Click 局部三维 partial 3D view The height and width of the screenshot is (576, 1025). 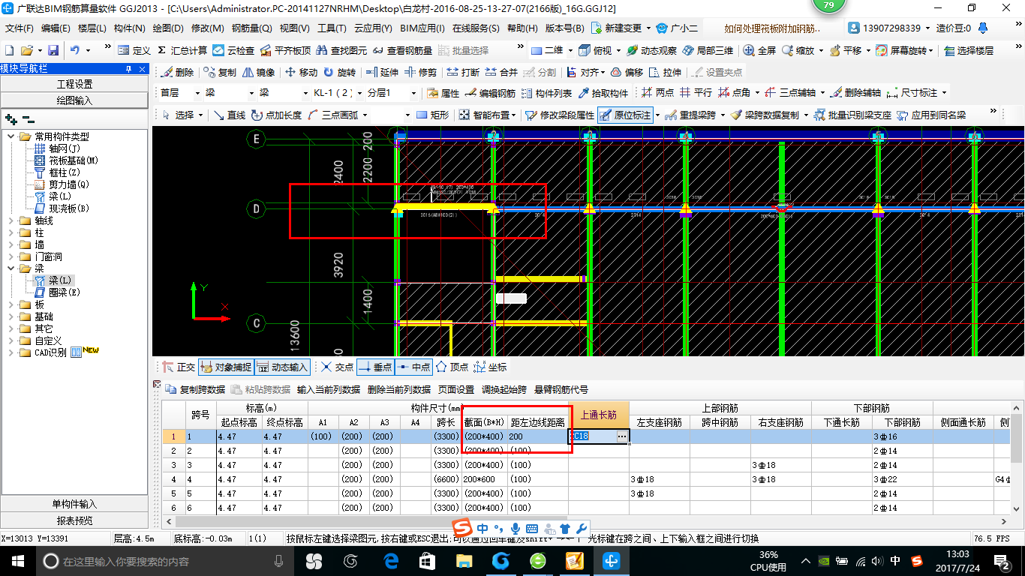(708, 50)
